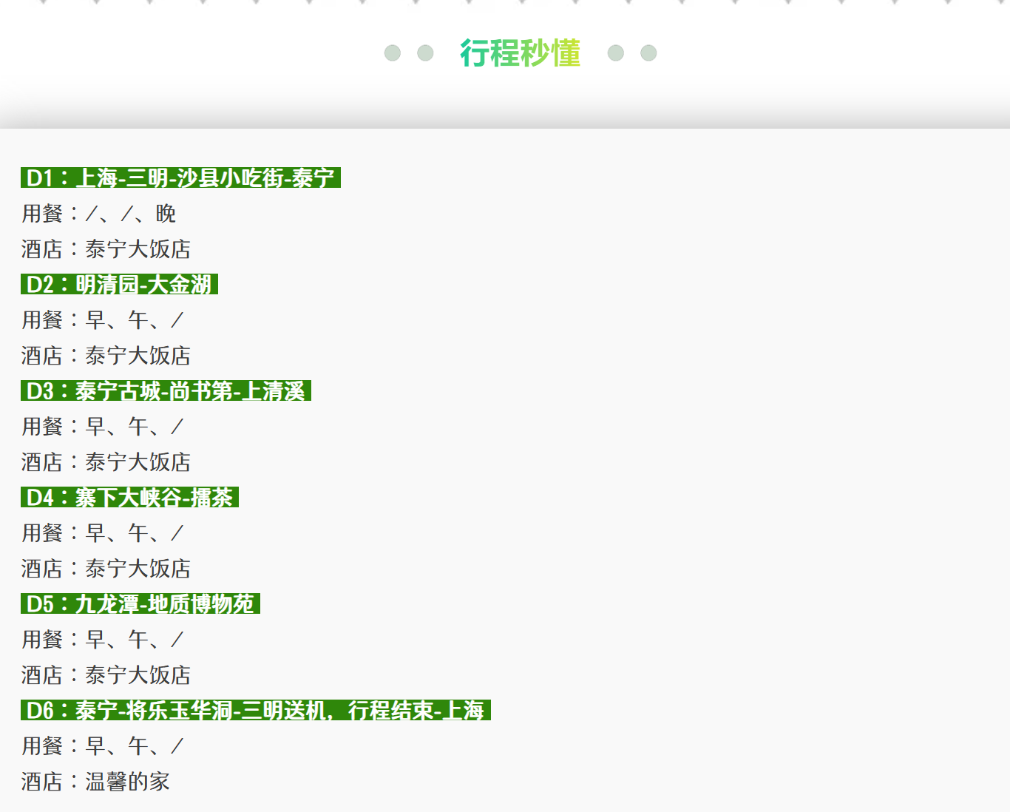
Task: Select the D4 寨下大峡谷-擂茶 heading
Action: point(129,498)
